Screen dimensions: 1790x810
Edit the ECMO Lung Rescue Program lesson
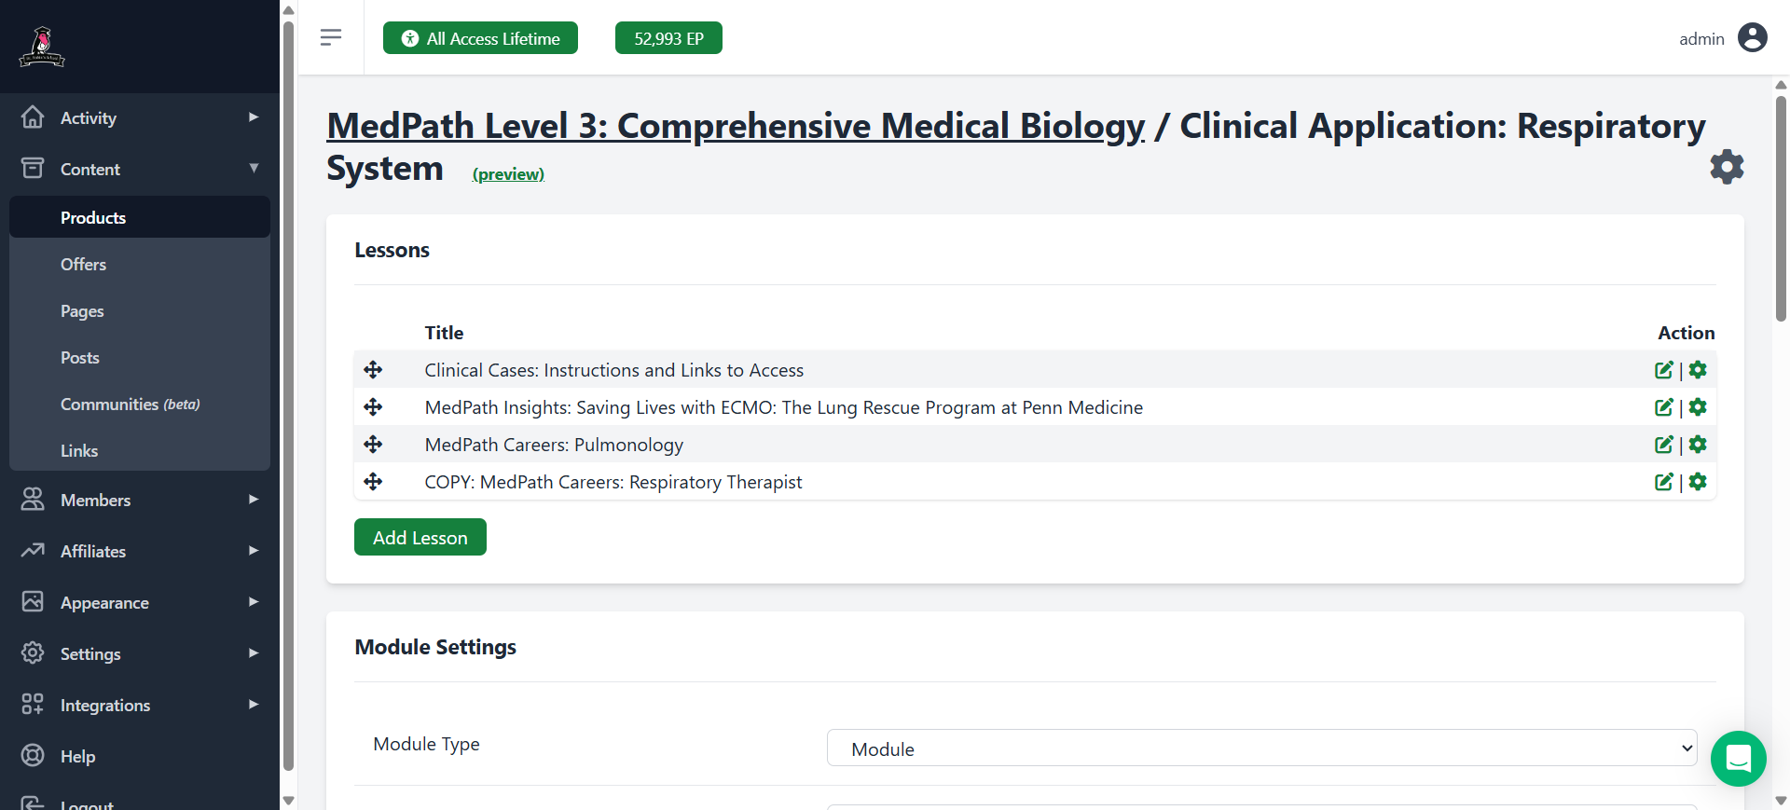click(1663, 407)
